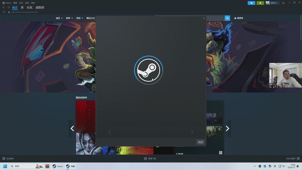
Task: Open the 胡凯利 profile tab
Action: click(x=40, y=8)
